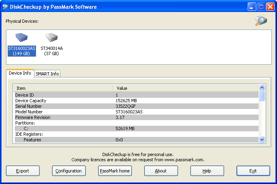Open the Configuration dialog

[69, 171]
